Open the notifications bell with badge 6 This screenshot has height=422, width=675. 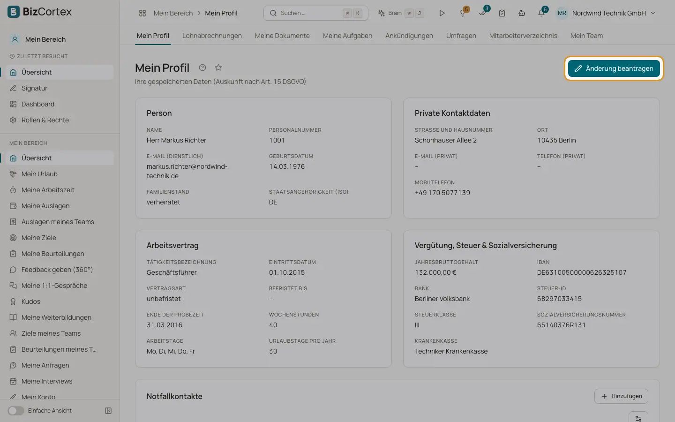point(541,13)
